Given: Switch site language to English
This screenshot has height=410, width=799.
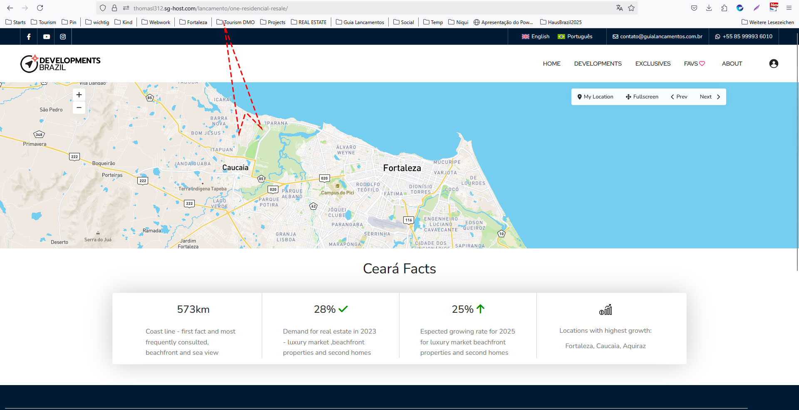Looking at the screenshot, I should [x=536, y=37].
